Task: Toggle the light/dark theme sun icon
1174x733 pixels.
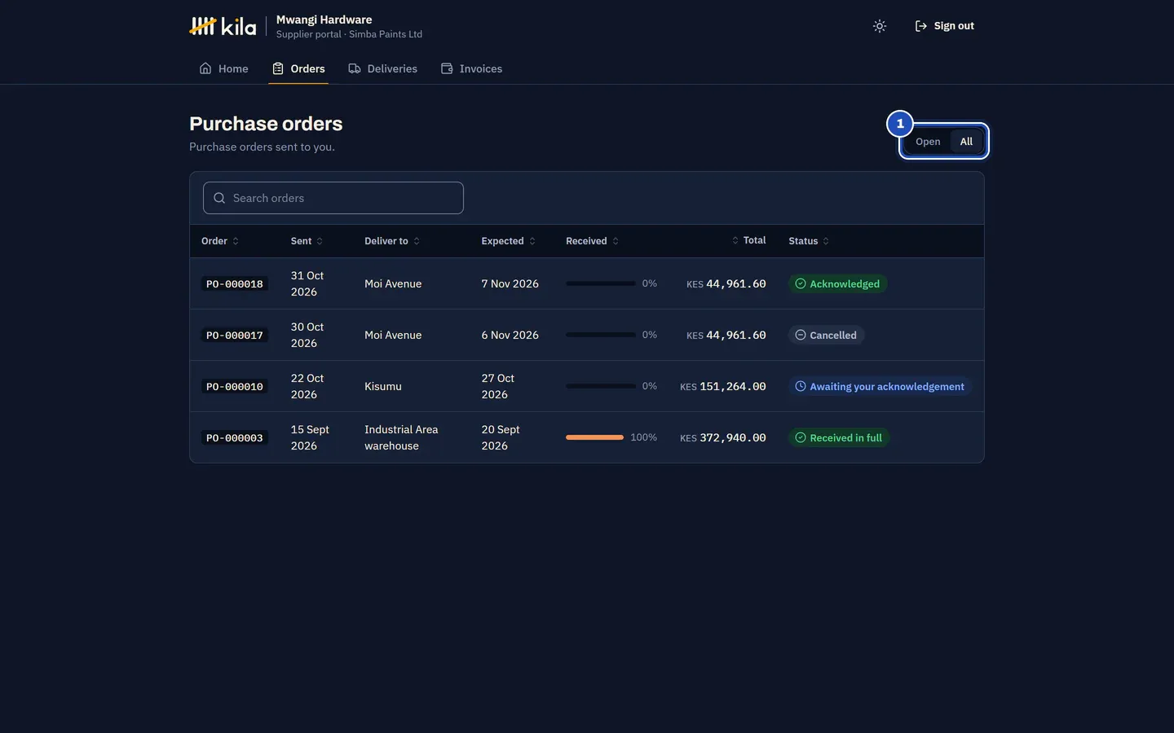Action: pyautogui.click(x=879, y=26)
